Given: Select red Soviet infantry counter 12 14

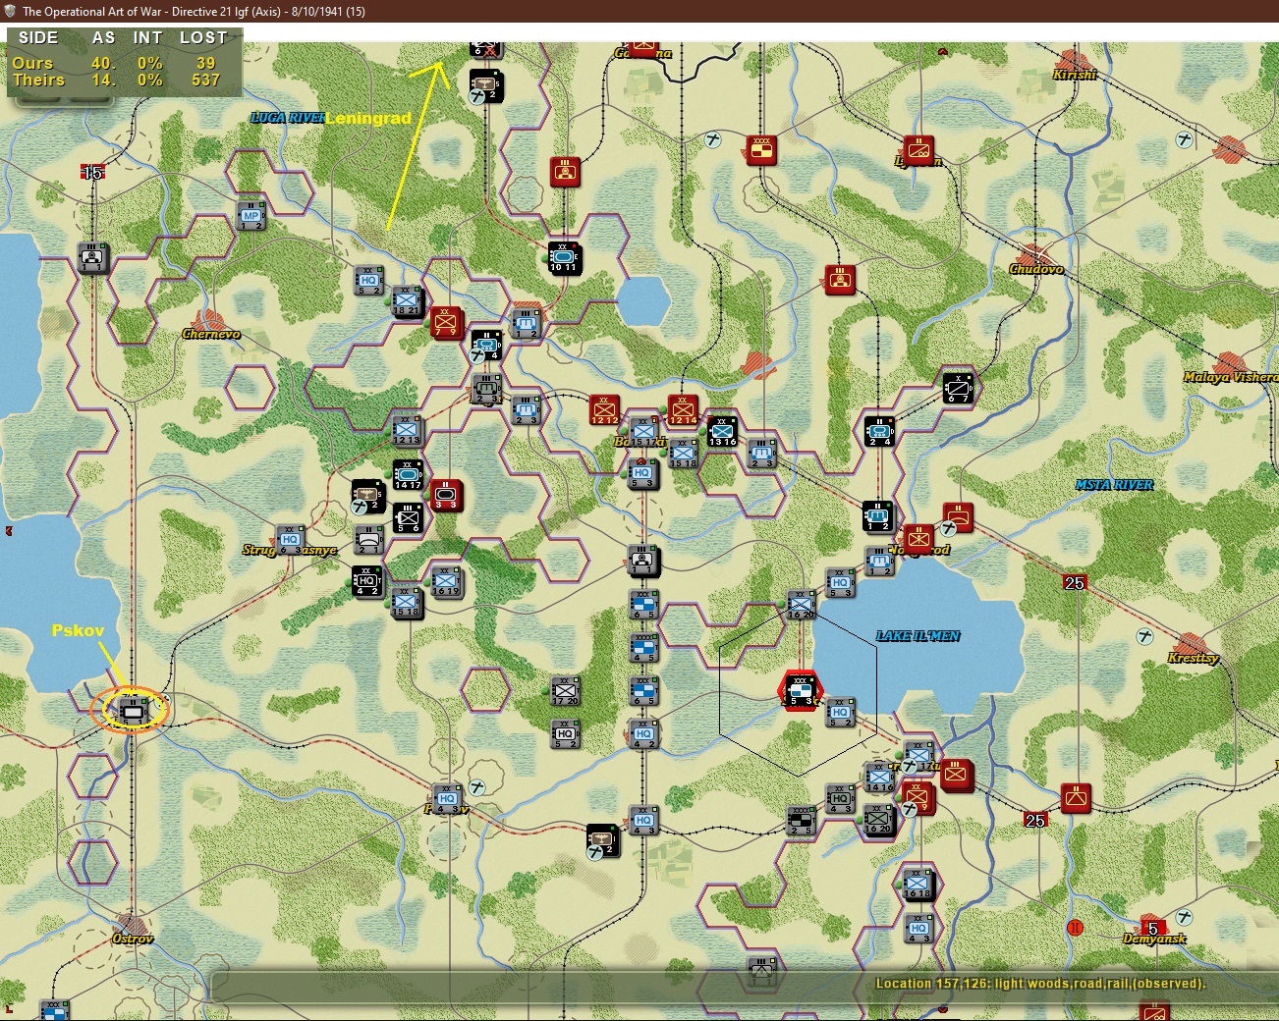Looking at the screenshot, I should click(682, 409).
